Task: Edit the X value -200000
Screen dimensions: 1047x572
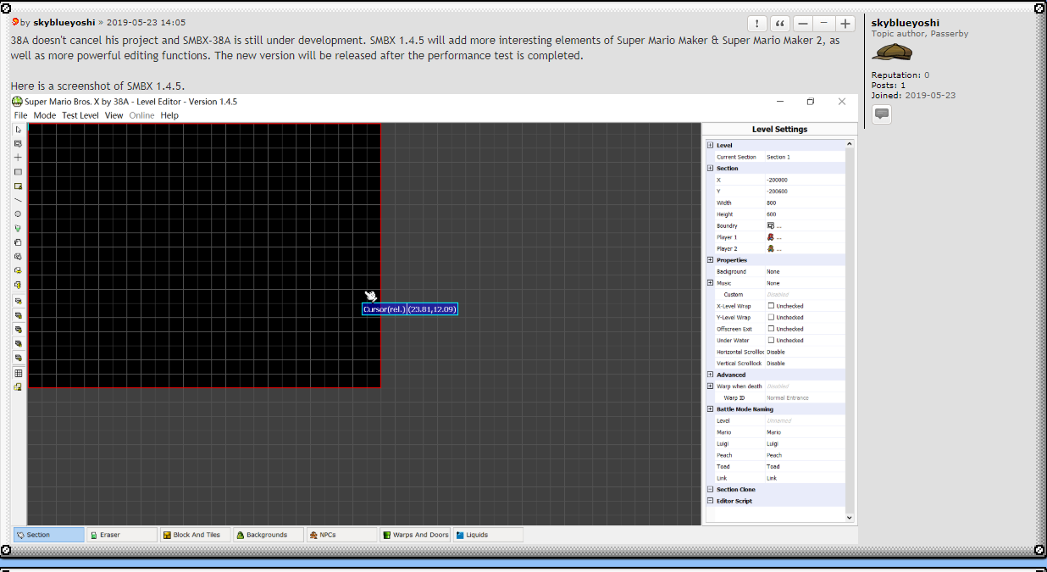Action: (805, 180)
